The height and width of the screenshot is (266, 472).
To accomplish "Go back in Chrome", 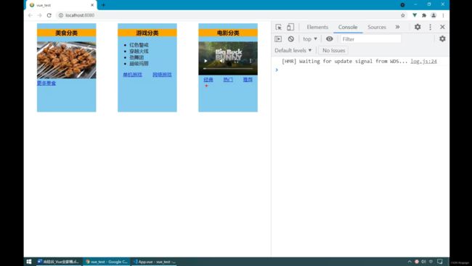I will pyautogui.click(x=30, y=15).
